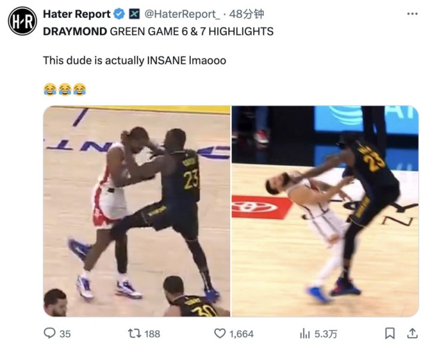Share the tweet via upload icon
The width and height of the screenshot is (430, 346).
coord(412,333)
